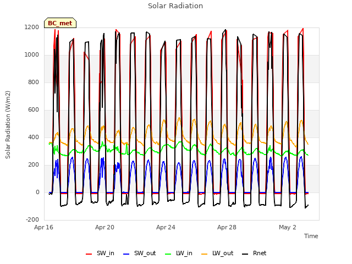Click the 600 y-axis tick label
352x264 pixels.
[34, 110]
